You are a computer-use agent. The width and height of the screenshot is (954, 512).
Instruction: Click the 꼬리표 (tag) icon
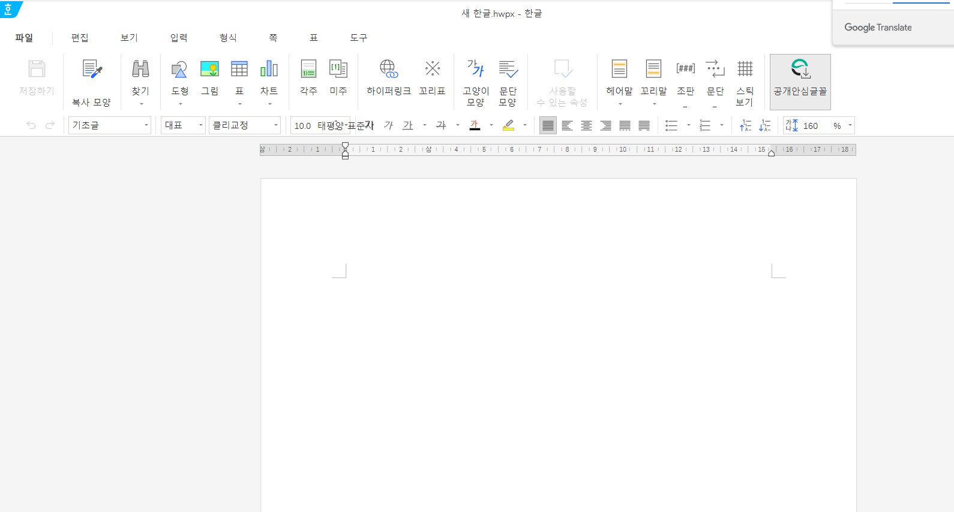(432, 70)
